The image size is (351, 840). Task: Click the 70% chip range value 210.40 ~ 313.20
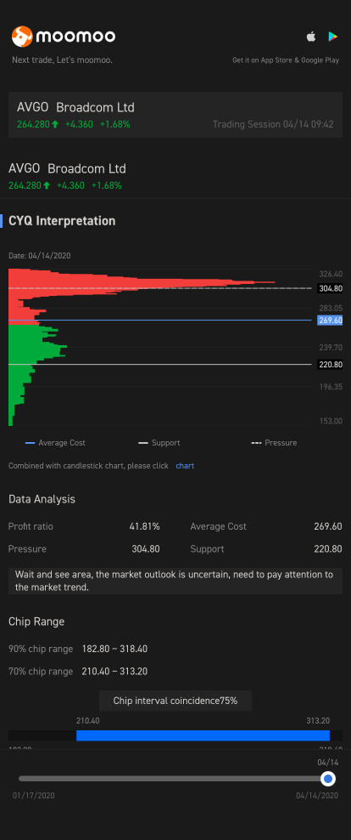pos(114,672)
